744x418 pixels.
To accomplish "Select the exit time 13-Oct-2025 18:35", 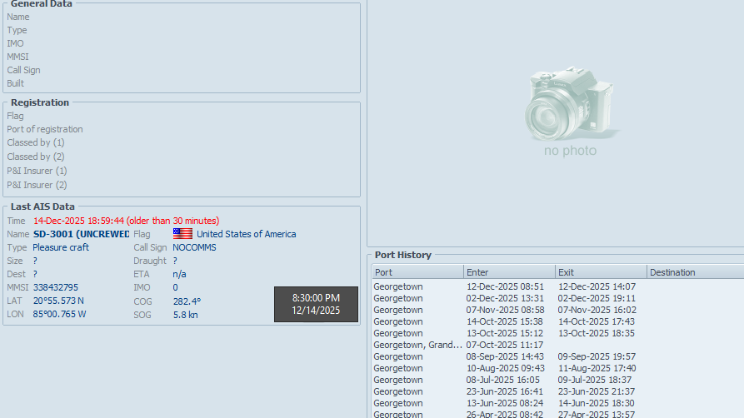I will (x=596, y=333).
